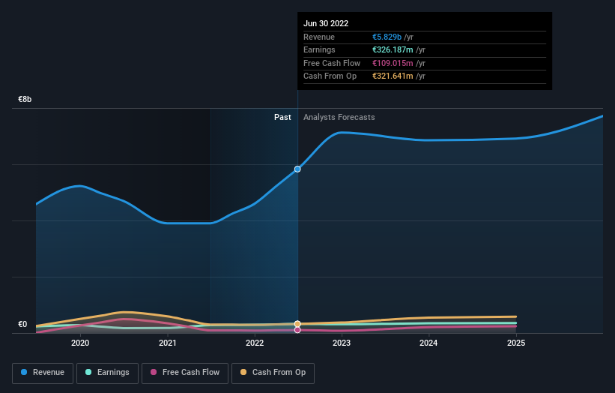This screenshot has height=393, width=615.
Task: Click the Revenue row label in tooltip
Action: [319, 37]
